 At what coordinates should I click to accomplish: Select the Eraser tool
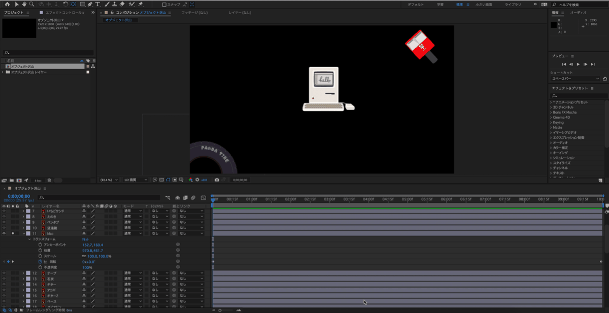(122, 4)
